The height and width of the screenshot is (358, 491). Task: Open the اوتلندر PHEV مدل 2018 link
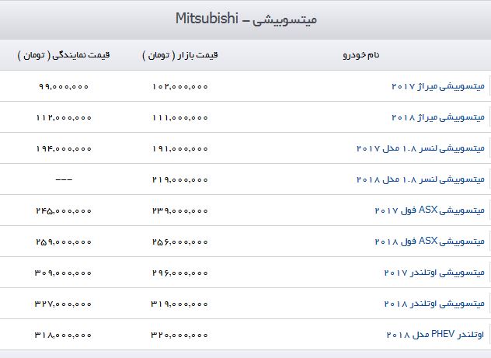pyautogui.click(x=435, y=335)
